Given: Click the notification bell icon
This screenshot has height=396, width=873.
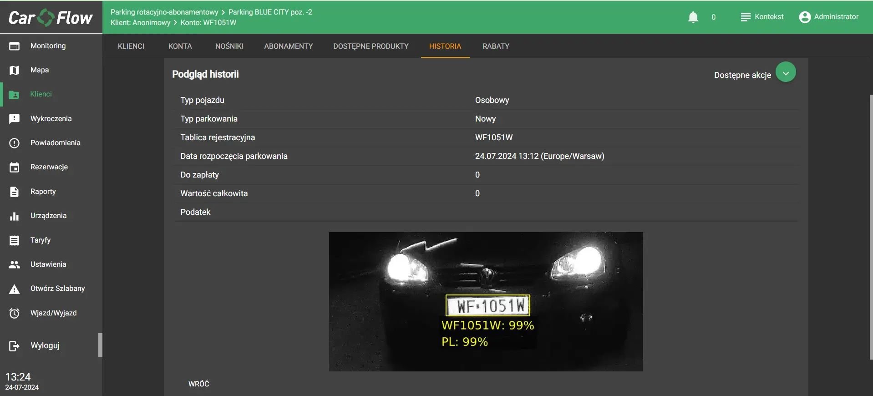Looking at the screenshot, I should click(x=693, y=17).
